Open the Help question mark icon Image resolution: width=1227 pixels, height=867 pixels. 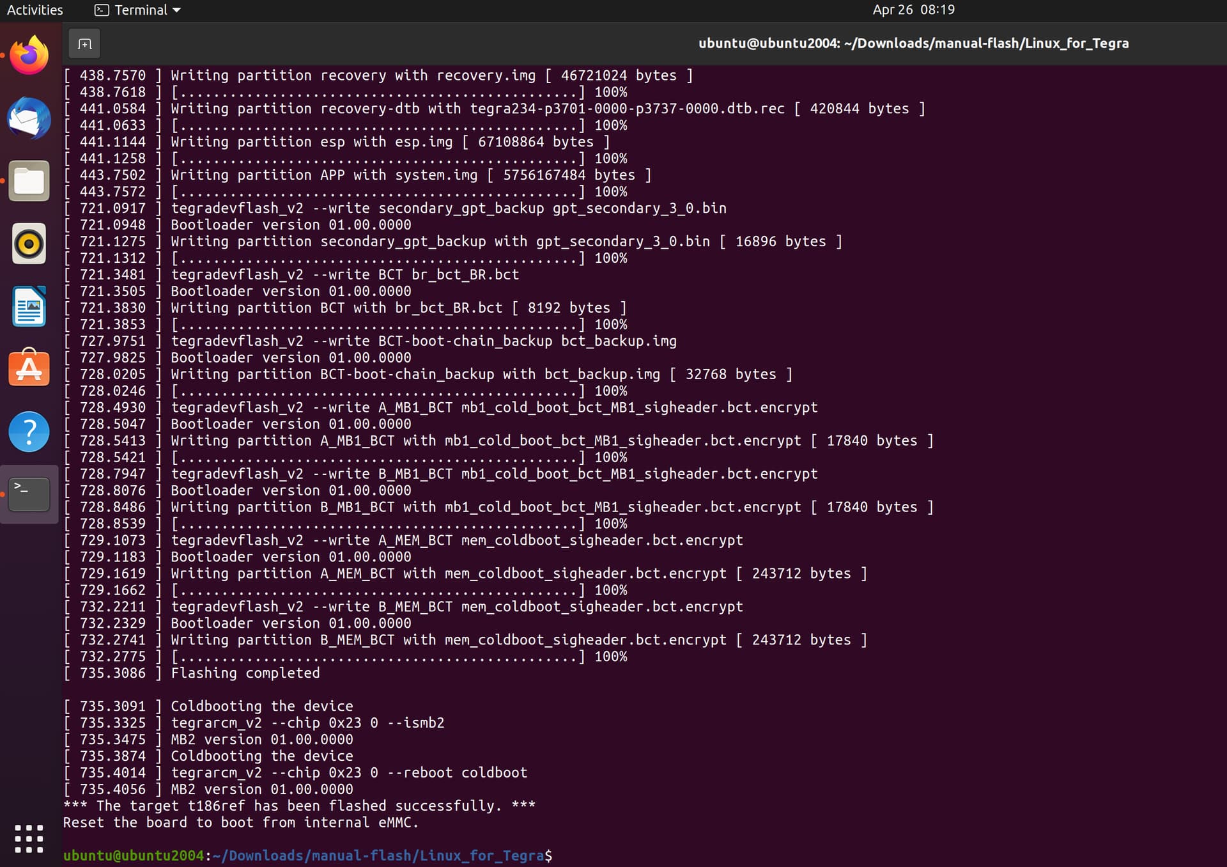[x=29, y=432]
